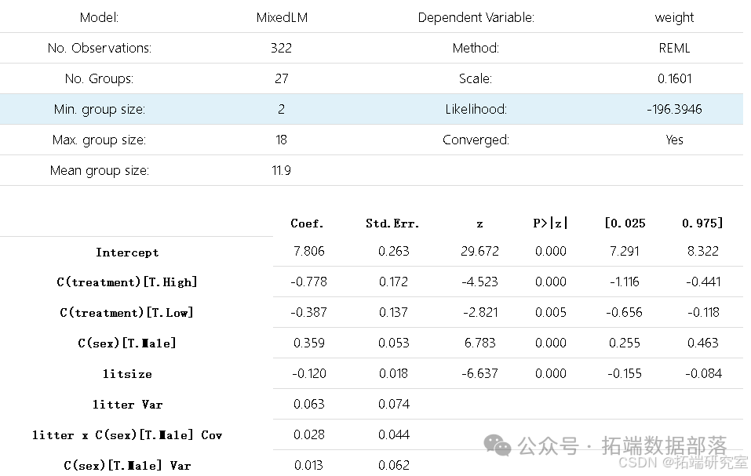
Task: Select the C(treatment)[T.High] row label
Action: pos(127,282)
